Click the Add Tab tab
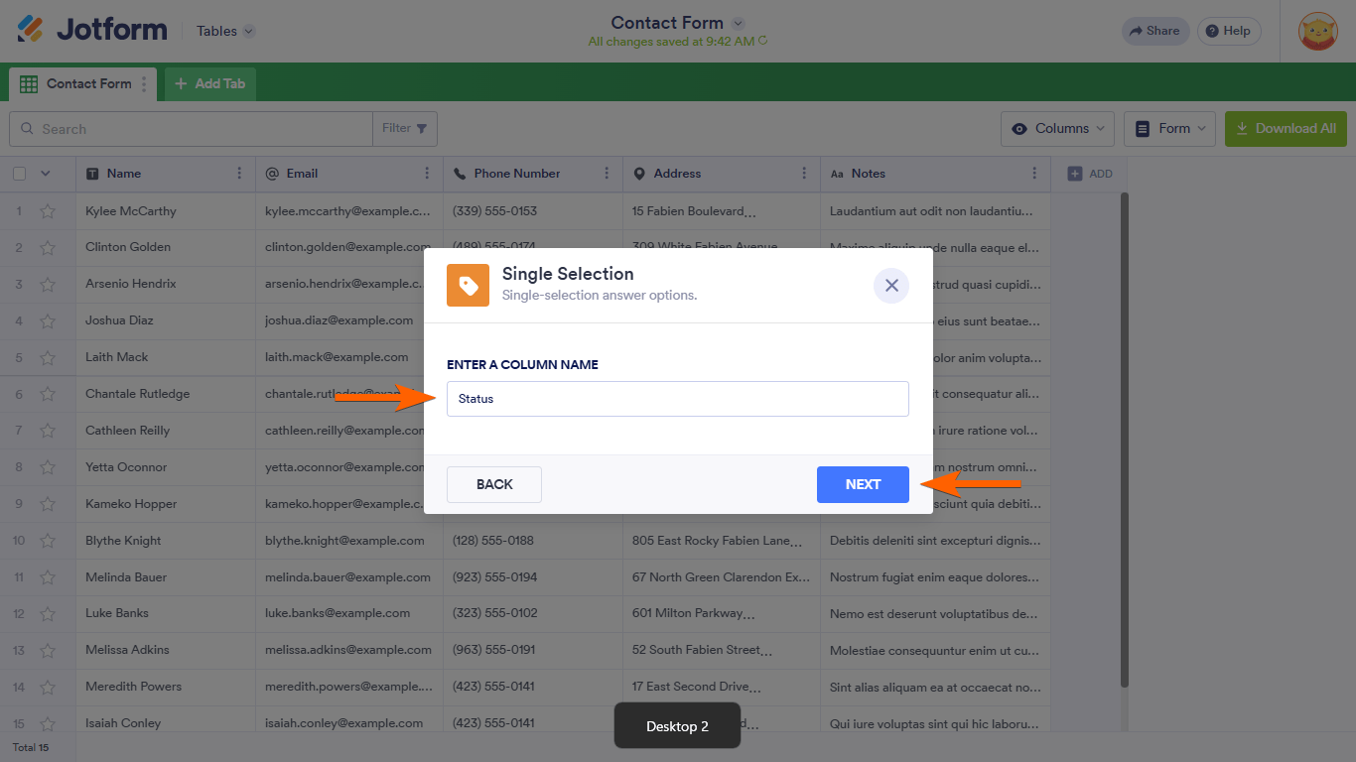 pyautogui.click(x=210, y=84)
